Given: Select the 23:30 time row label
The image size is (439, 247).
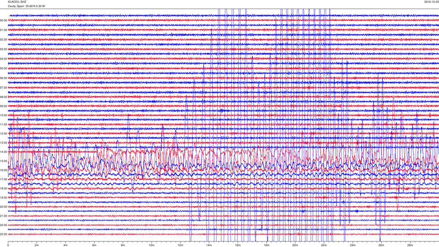Looking at the screenshot, I should click(x=4, y=234).
